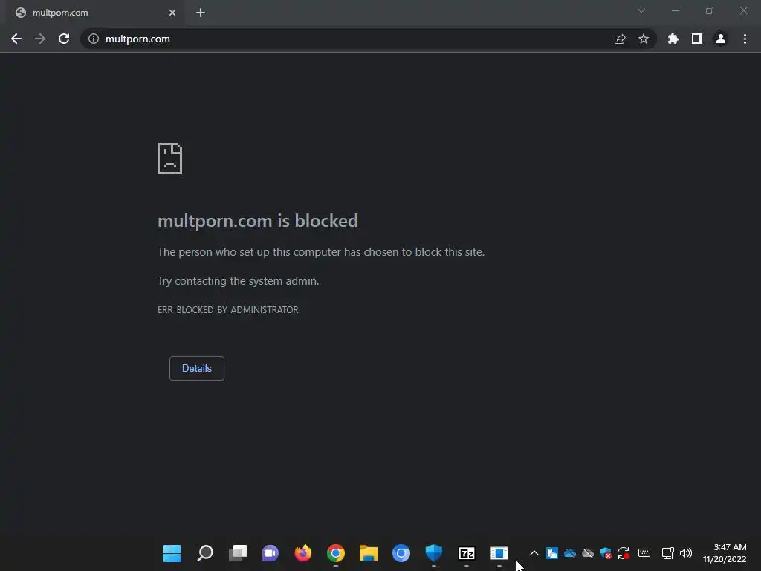The width and height of the screenshot is (761, 571).
Task: Click the sync tray icon with red dot
Action: [624, 553]
